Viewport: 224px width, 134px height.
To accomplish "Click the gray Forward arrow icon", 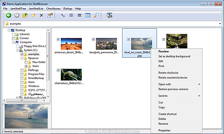I will (x=17, y=15).
